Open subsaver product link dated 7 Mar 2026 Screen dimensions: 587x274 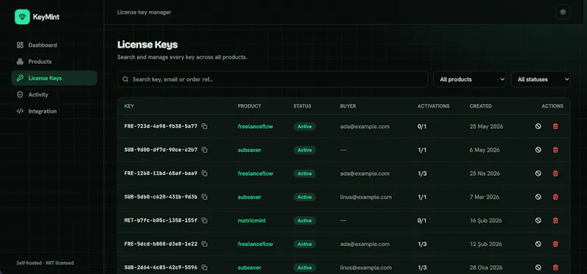coord(249,197)
